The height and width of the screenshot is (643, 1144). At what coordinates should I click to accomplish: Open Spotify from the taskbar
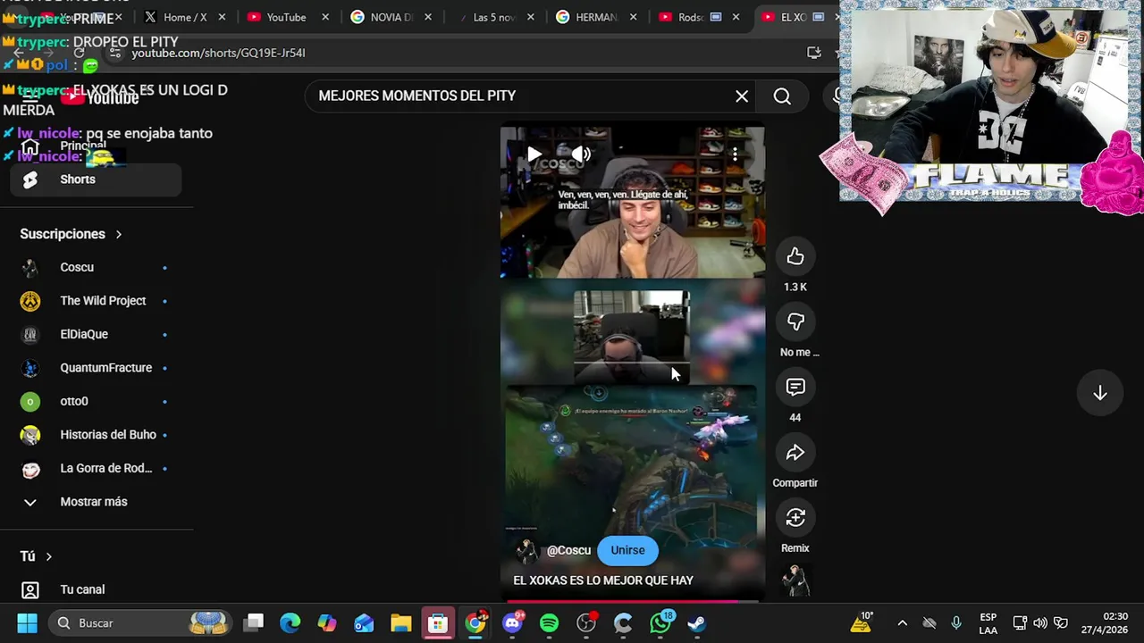[549, 623]
